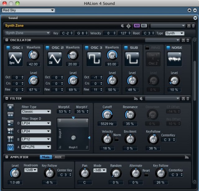Select the bottom morph grid filter mode icon
199x191 pixels.
(10, 147)
